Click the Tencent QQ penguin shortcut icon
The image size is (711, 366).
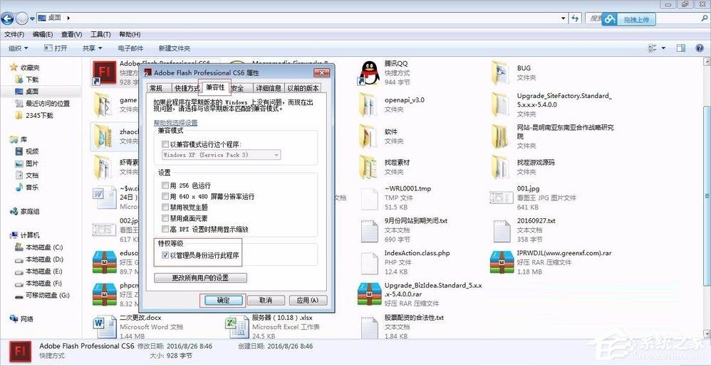[368, 72]
